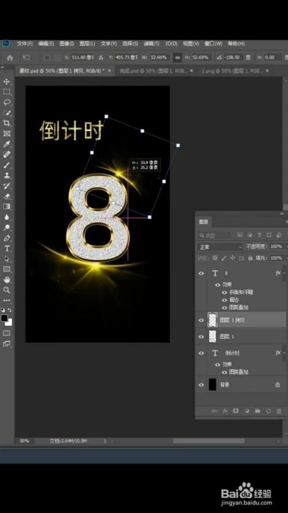The image size is (288, 513).
Task: Select the Zoom tool
Action: click(6, 290)
